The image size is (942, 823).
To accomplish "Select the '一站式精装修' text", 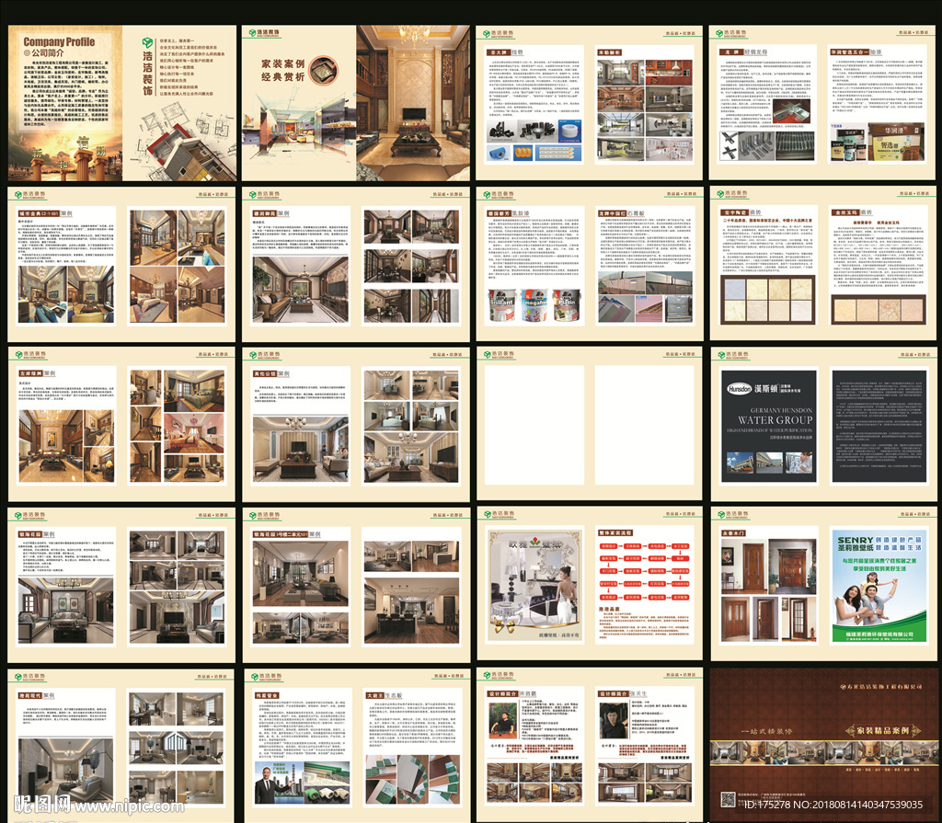I will click(x=766, y=731).
